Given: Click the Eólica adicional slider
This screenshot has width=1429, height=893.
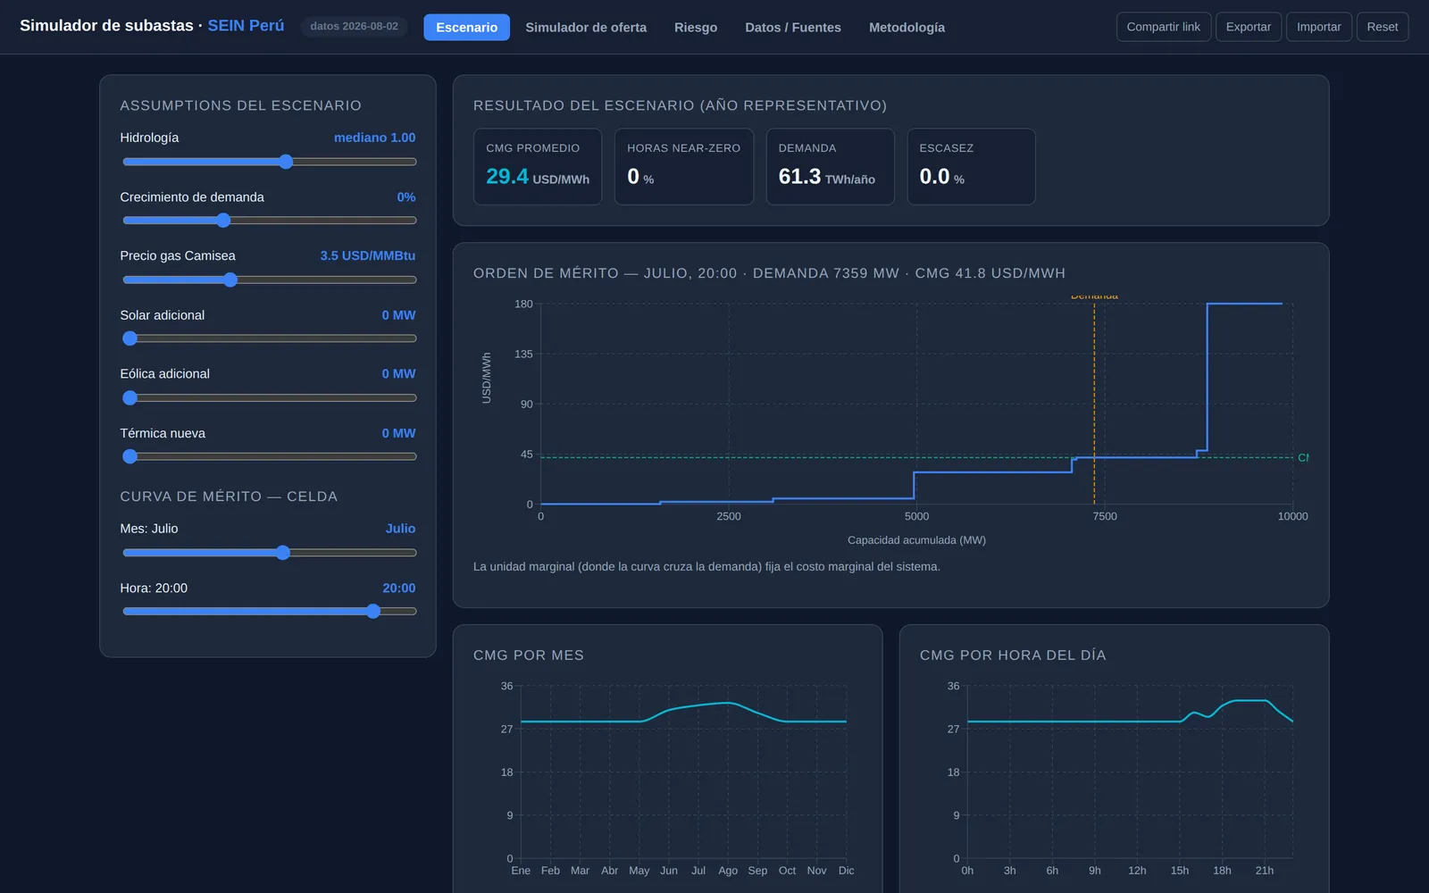Looking at the screenshot, I should tap(269, 397).
